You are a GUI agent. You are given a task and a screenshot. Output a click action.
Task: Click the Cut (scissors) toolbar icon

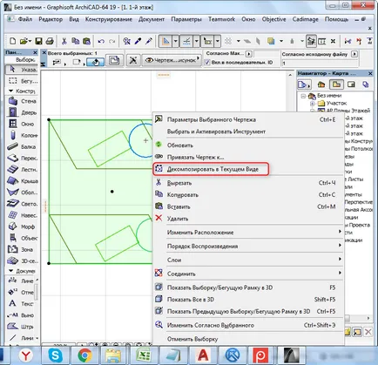[64, 41]
